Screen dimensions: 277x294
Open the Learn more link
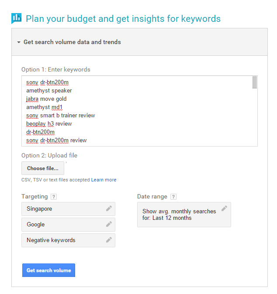click(x=104, y=180)
